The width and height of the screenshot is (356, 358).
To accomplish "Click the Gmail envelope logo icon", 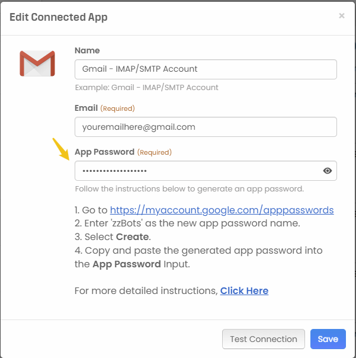I will click(x=37, y=63).
